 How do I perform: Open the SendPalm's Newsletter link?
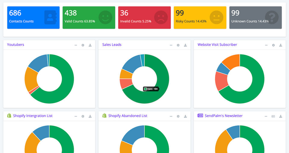tap(224, 116)
